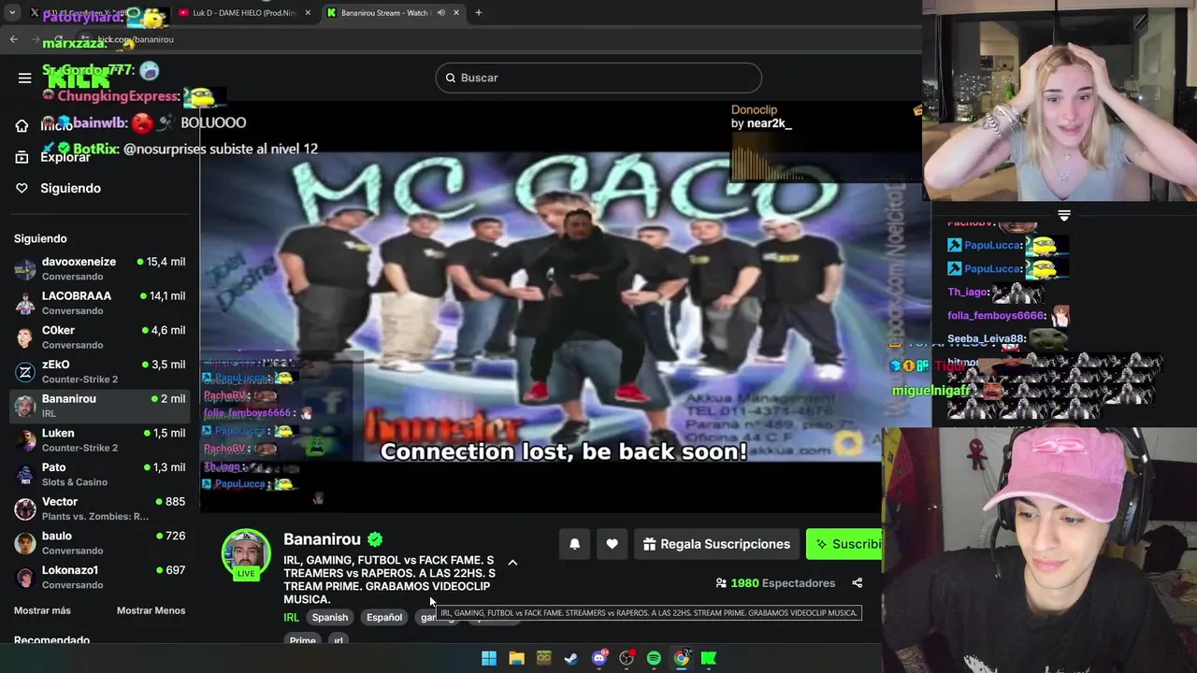Open the green IRL category link
Screen dimensions: 1197x673
(x=291, y=617)
